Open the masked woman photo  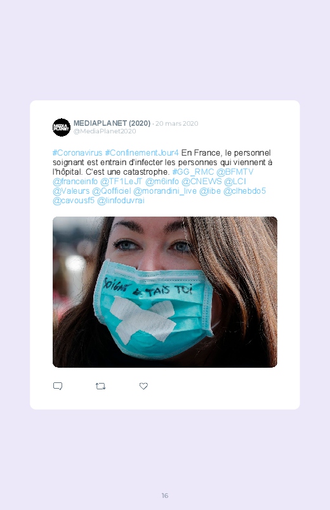(x=165, y=292)
